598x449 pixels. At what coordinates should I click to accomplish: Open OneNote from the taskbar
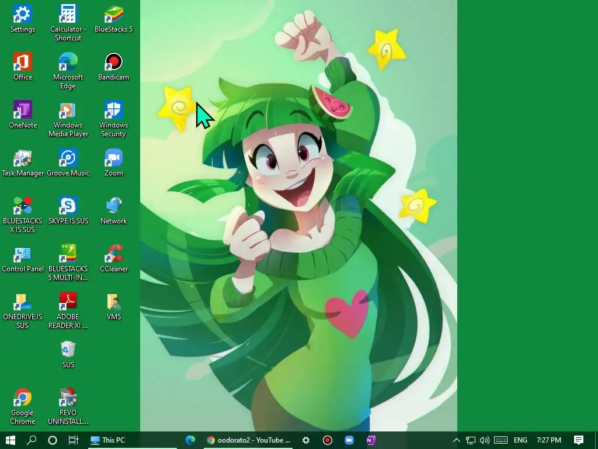[x=371, y=440]
